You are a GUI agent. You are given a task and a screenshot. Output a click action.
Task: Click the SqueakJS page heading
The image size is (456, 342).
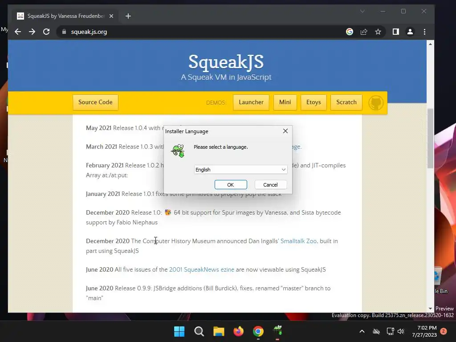pos(226,61)
